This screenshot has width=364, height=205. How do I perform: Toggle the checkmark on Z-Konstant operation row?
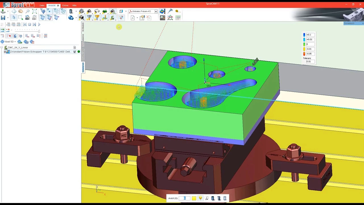(x=75, y=52)
